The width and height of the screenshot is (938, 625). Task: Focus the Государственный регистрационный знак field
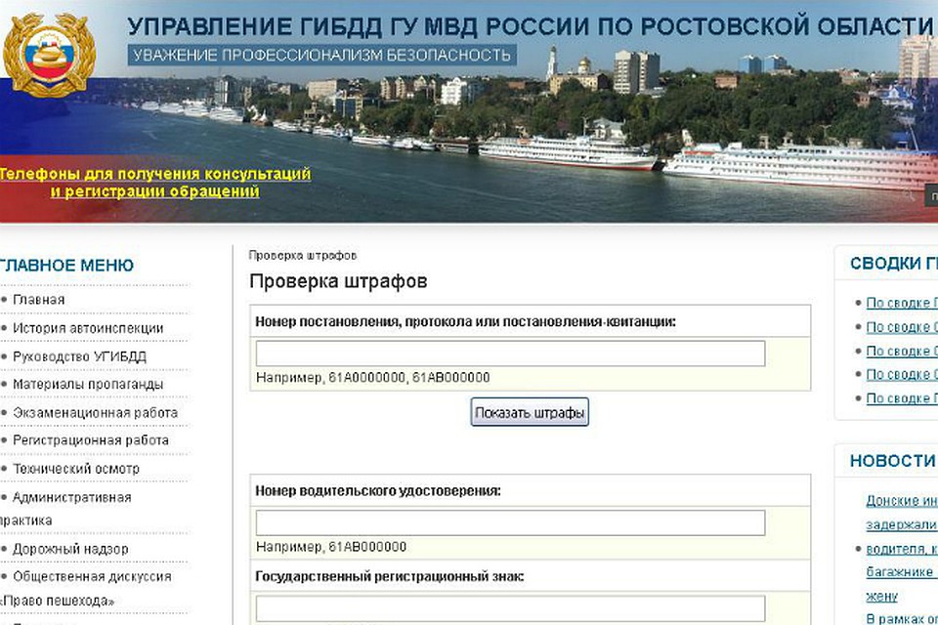click(510, 608)
